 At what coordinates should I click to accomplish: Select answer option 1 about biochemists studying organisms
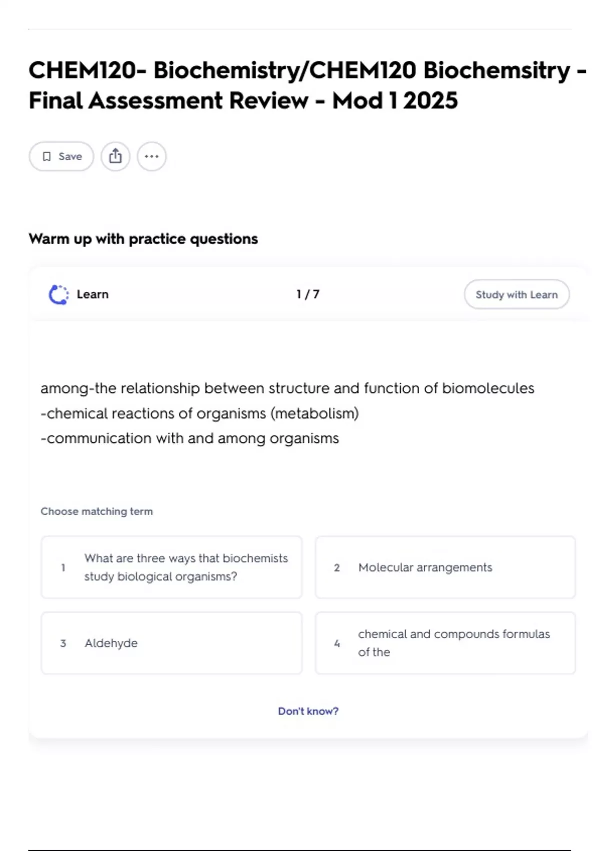tap(171, 567)
